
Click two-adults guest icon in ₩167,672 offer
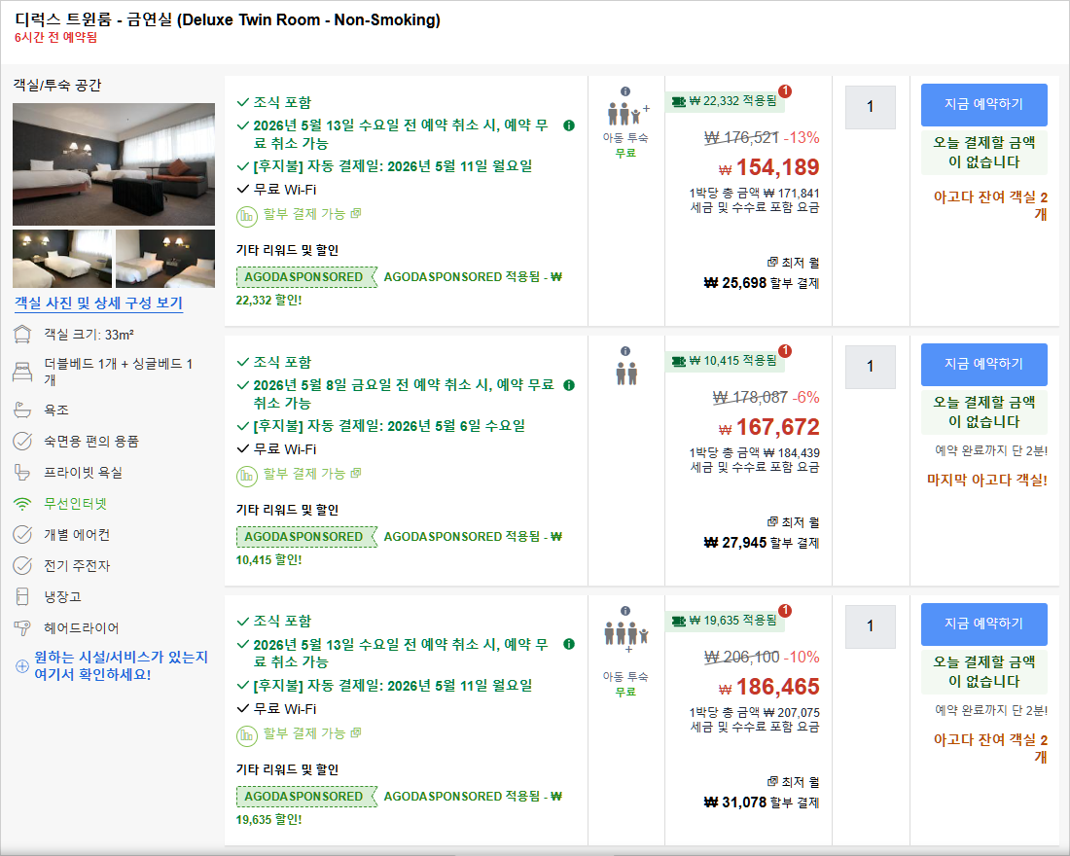click(x=626, y=374)
